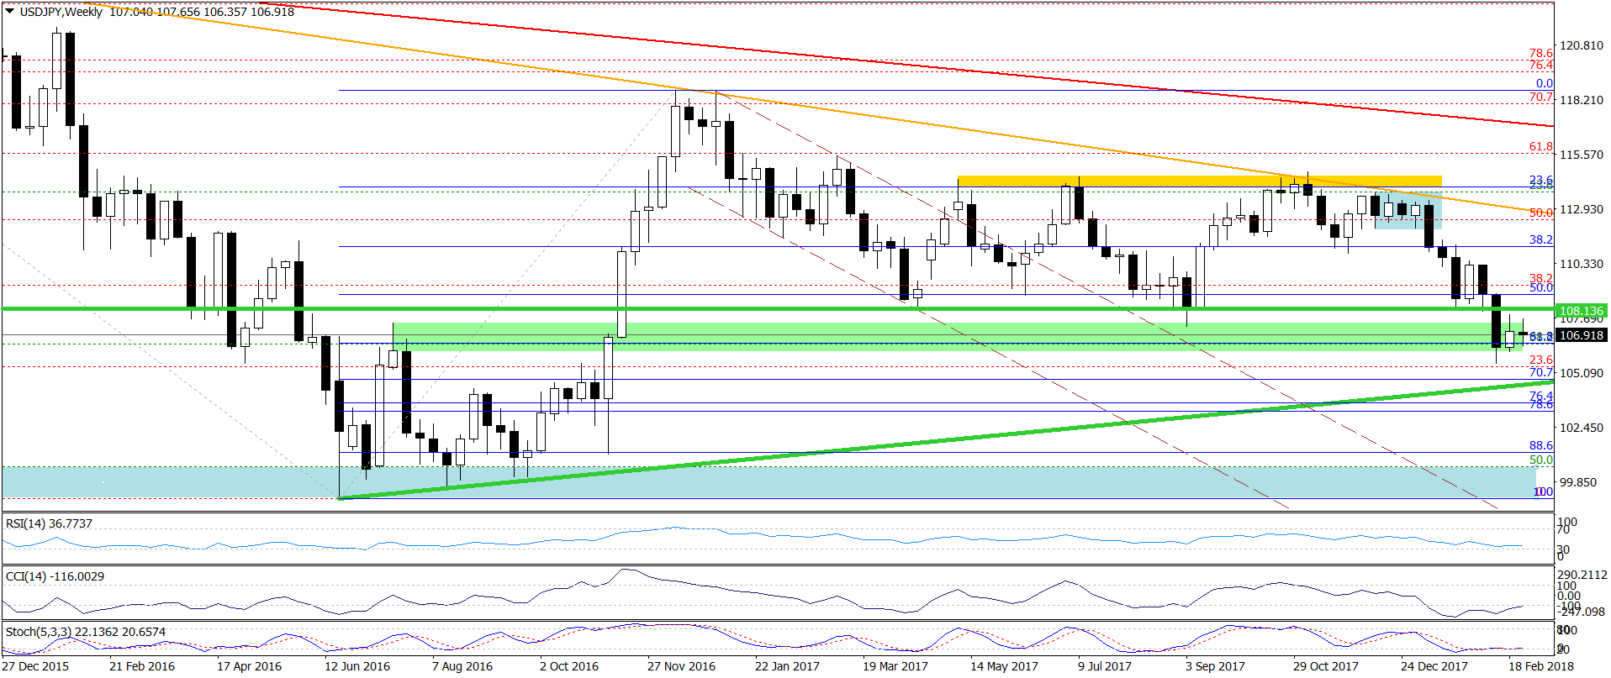
Task: Select the orange resistance zone rectangle
Action: tap(1200, 181)
